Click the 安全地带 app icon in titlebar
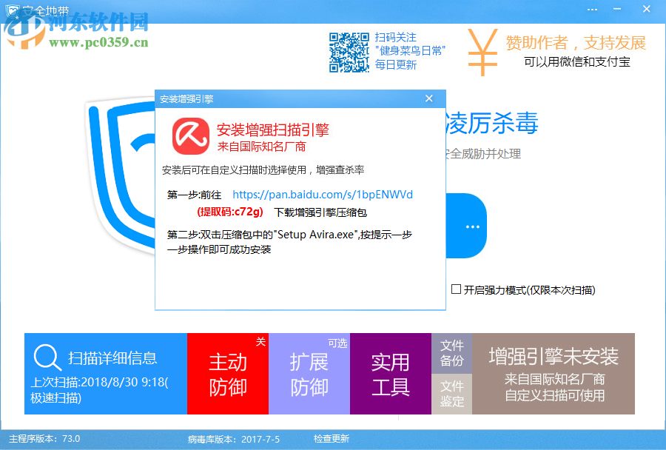The width and height of the screenshot is (666, 450). [11, 9]
